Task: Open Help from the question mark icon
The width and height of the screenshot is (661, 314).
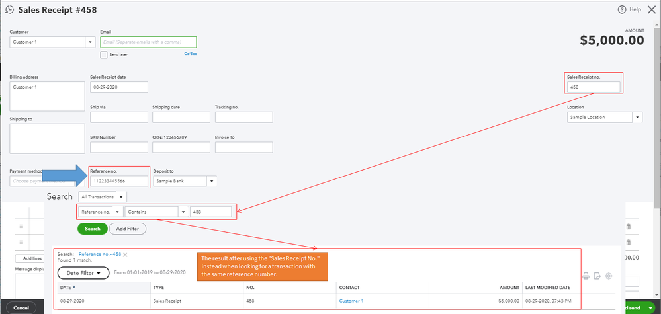Action: tap(621, 10)
